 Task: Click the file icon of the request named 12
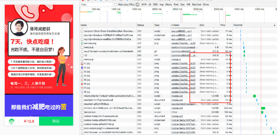82,55
